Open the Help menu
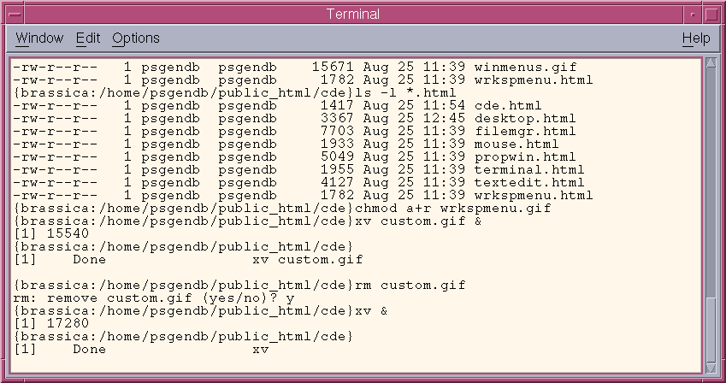 [x=696, y=38]
